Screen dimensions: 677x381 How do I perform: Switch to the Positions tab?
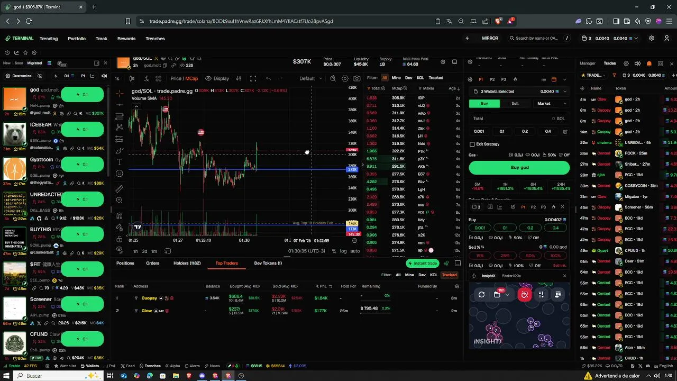coord(125,263)
